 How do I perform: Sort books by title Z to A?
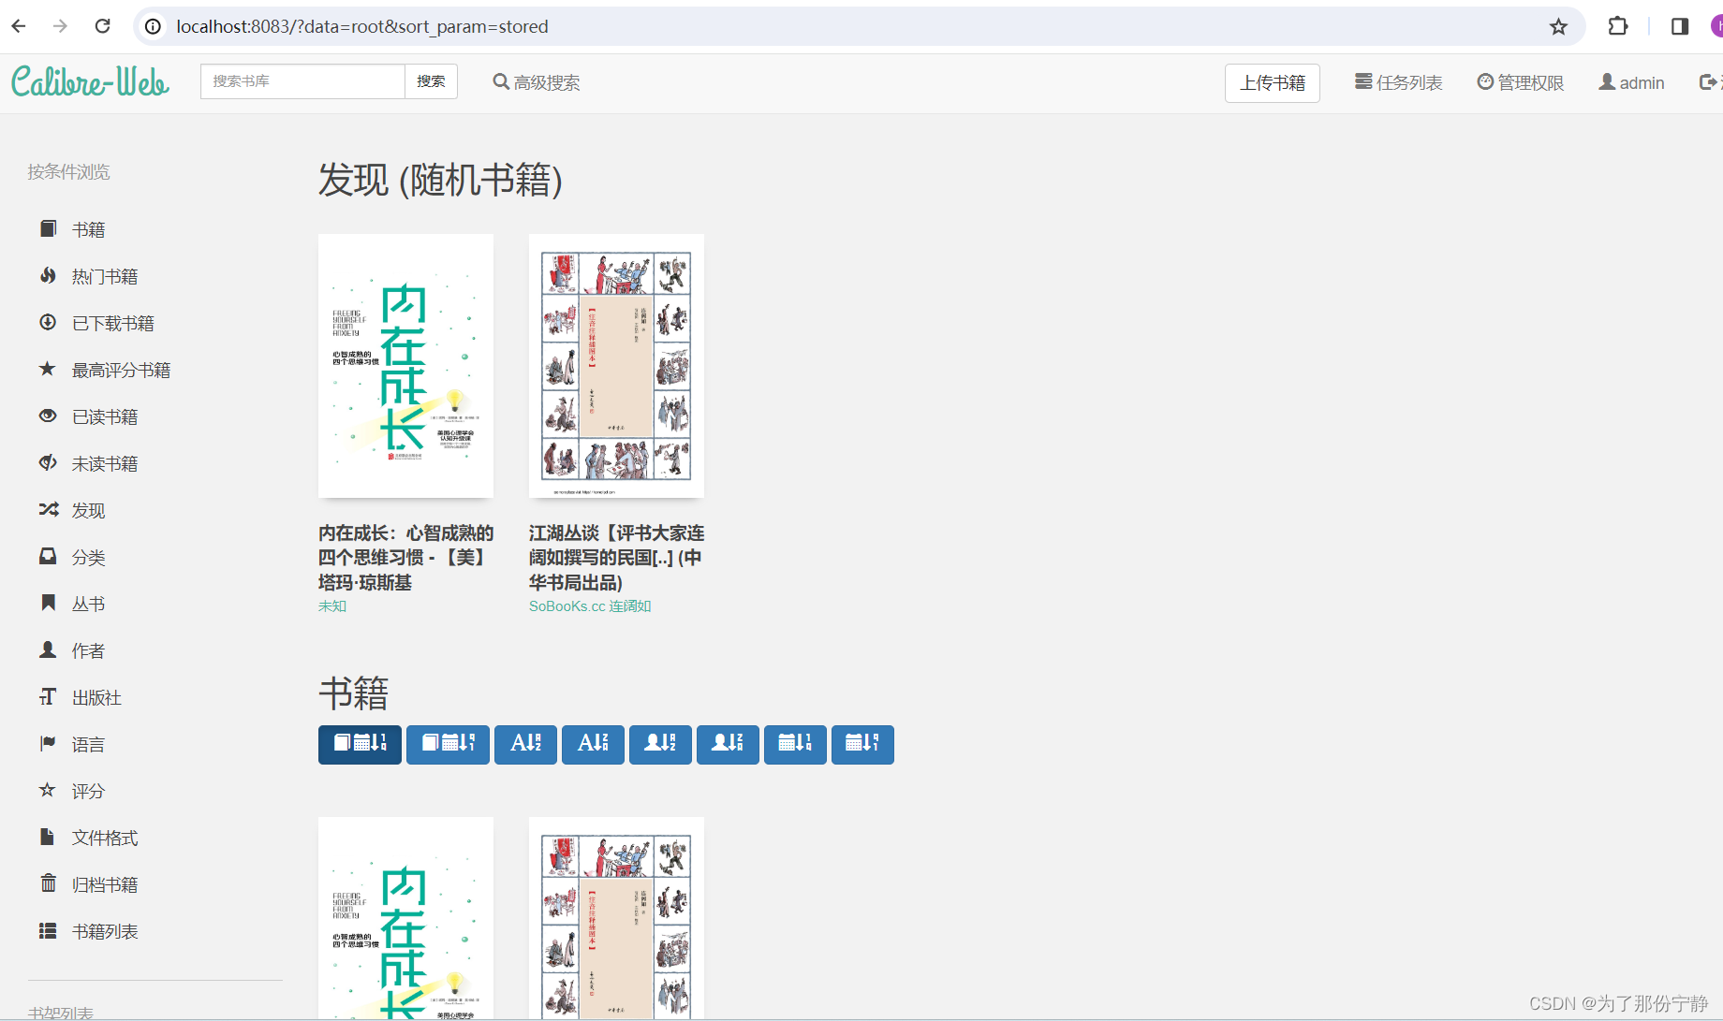pyautogui.click(x=593, y=744)
